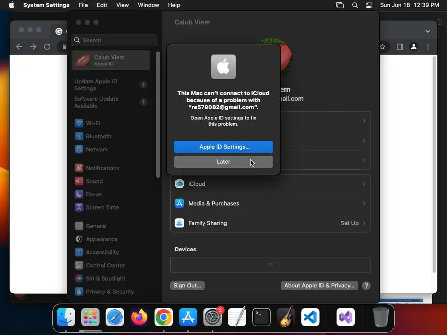
Task: Open Chrome three-dot menu
Action: [x=428, y=47]
